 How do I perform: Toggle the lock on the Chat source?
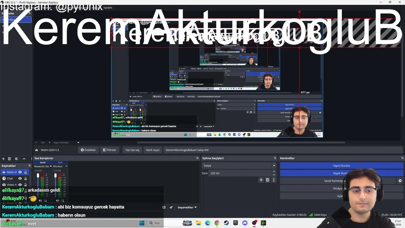pos(25,178)
